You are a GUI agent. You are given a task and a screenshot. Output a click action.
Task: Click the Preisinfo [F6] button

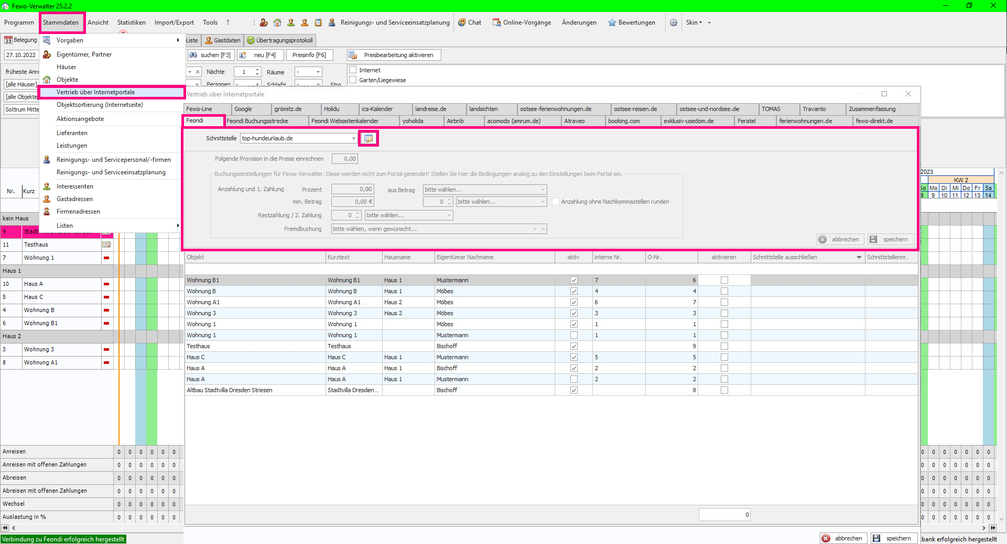[x=309, y=55]
